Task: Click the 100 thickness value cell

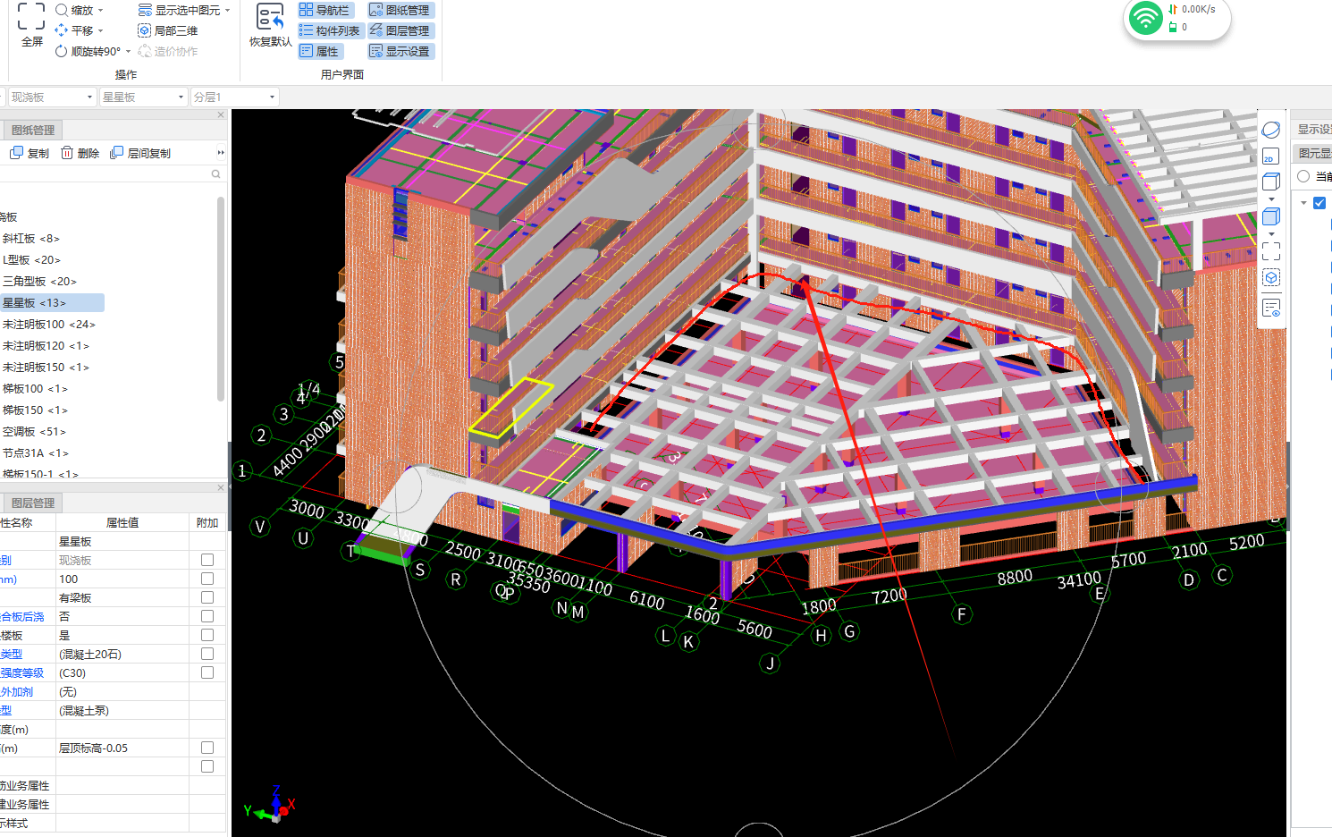Action: pos(122,579)
